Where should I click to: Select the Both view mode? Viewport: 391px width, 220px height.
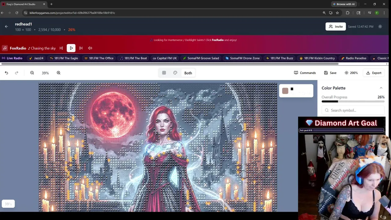tap(188, 73)
